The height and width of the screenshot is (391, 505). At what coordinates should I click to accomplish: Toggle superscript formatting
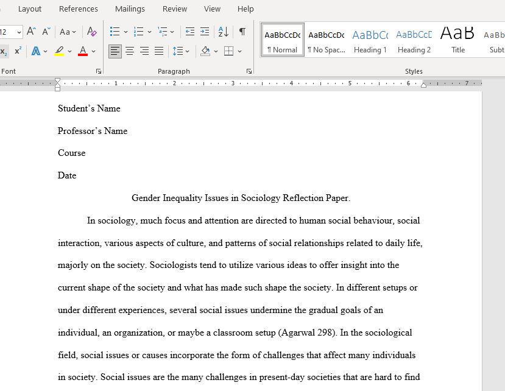coord(18,51)
